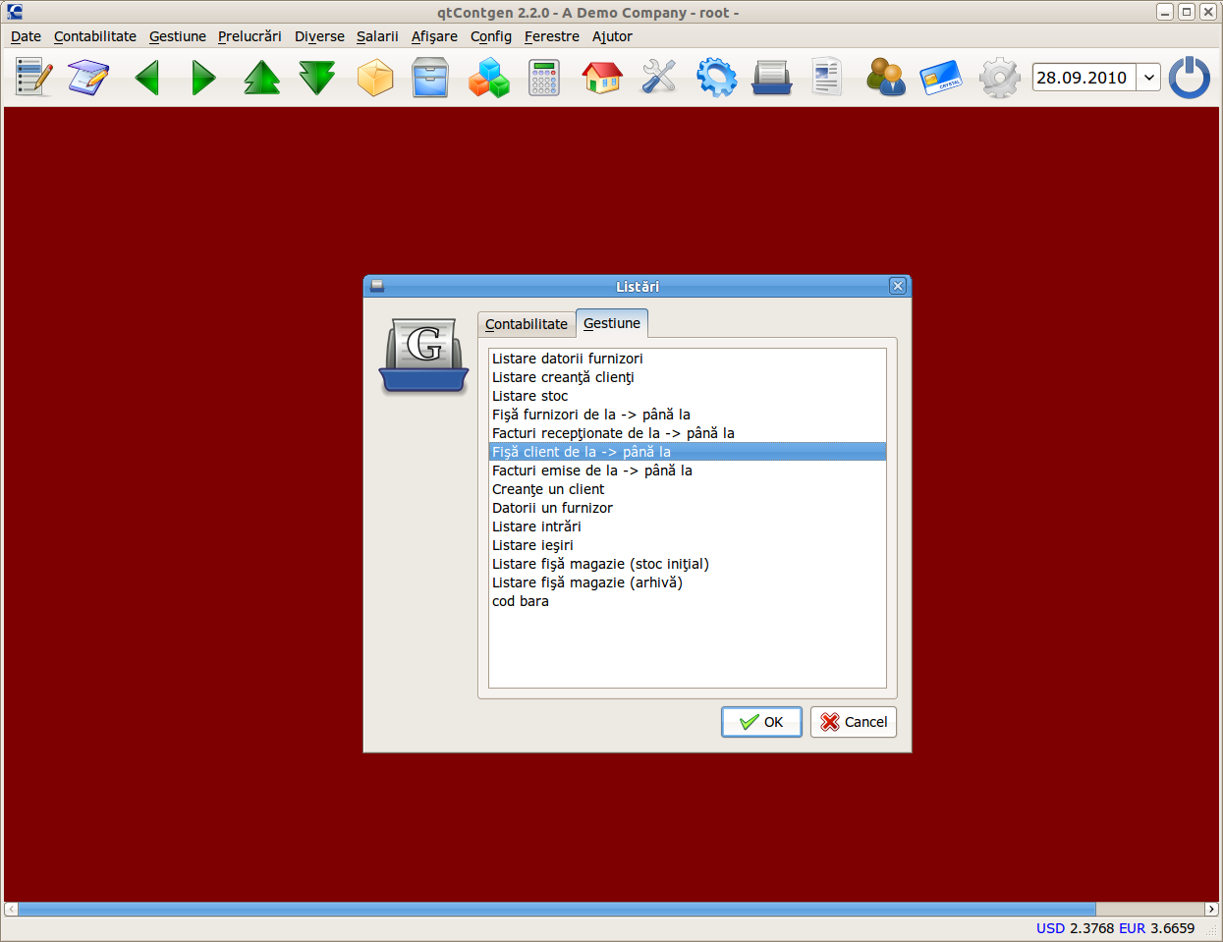The image size is (1223, 942).
Task: Open the calculator icon
Action: pyautogui.click(x=543, y=77)
